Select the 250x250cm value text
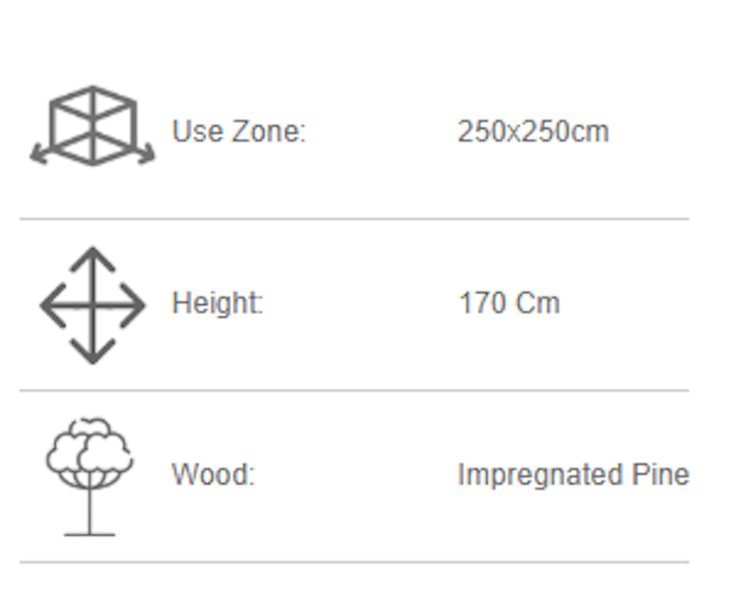The width and height of the screenshot is (731, 610). point(533,131)
